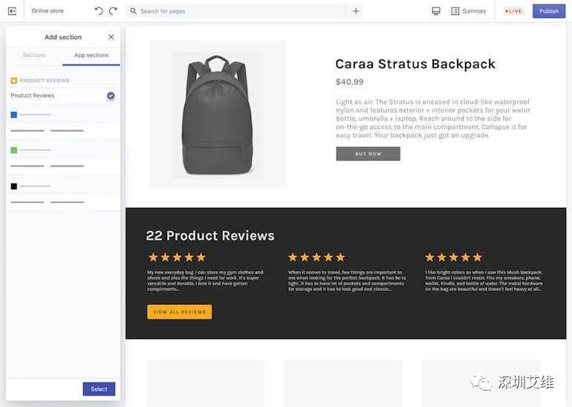Click the 'When it comes to travel' review text
The width and height of the screenshot is (572, 407).
tap(347, 281)
